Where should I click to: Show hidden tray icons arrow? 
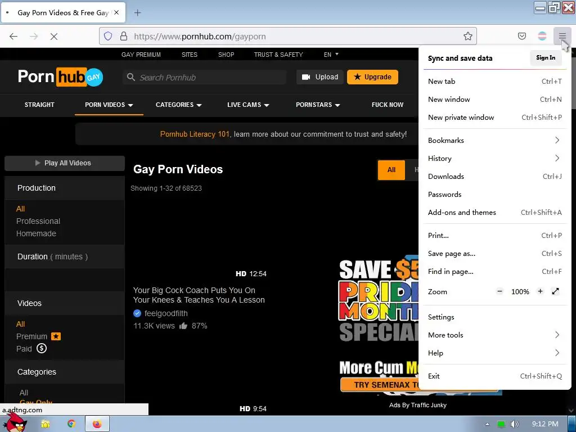pos(487,424)
